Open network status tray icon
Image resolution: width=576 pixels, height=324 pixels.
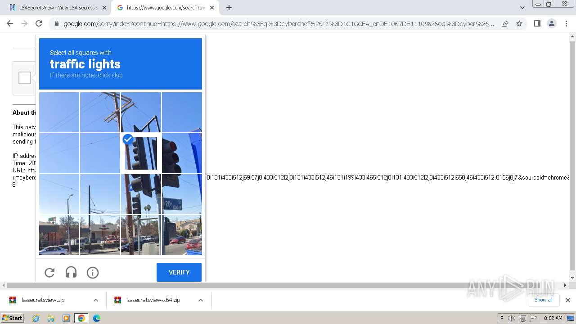[522, 318]
